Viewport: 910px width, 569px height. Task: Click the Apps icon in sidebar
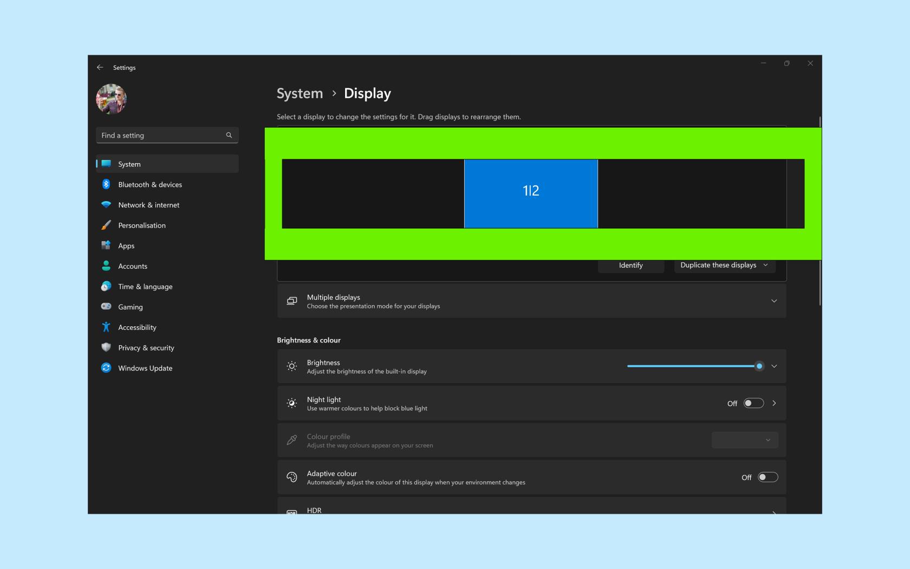point(106,245)
